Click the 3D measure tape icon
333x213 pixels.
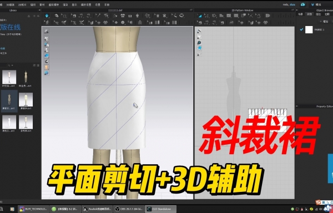pos(174,16)
